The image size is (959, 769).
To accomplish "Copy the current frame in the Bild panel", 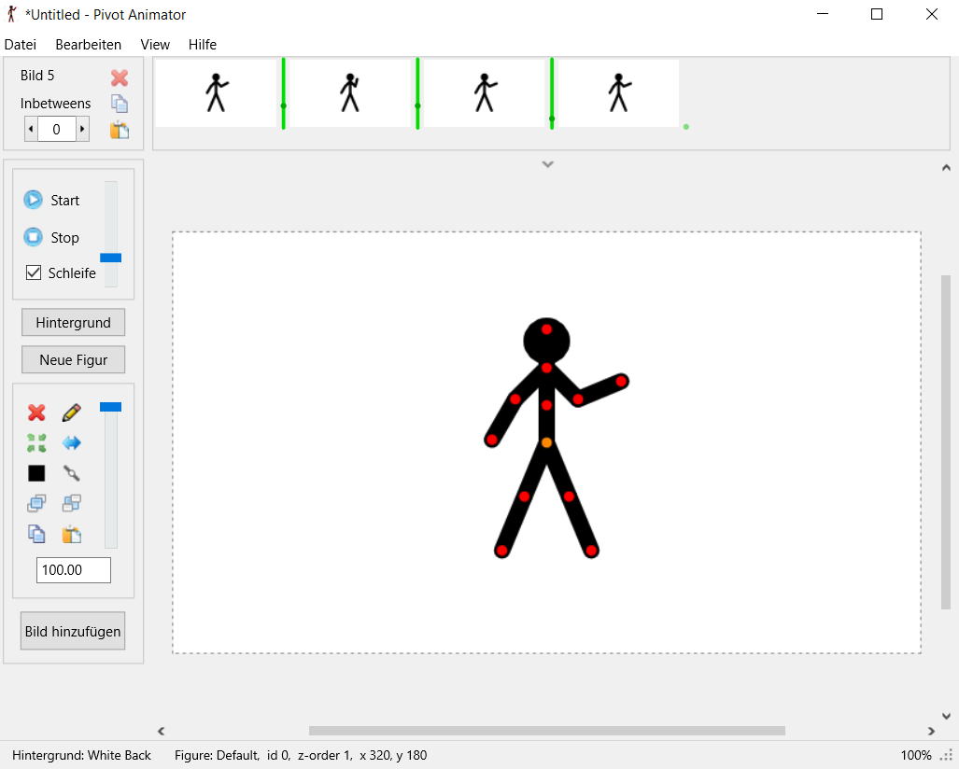I will click(120, 104).
